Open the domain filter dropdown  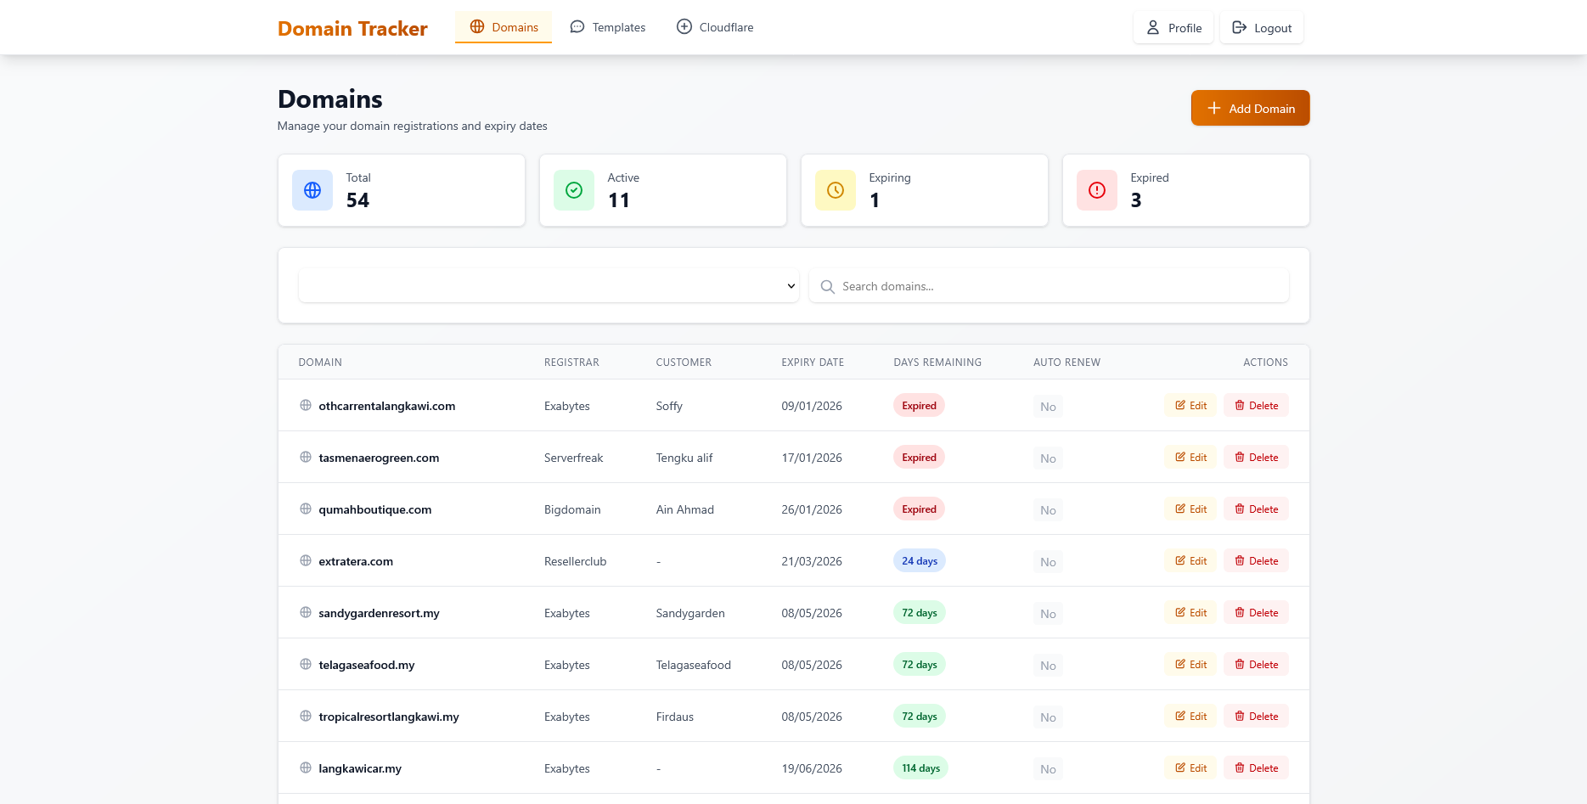click(x=549, y=286)
